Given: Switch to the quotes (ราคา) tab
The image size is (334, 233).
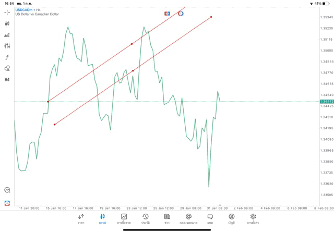Looking at the screenshot, I should [x=81, y=219].
